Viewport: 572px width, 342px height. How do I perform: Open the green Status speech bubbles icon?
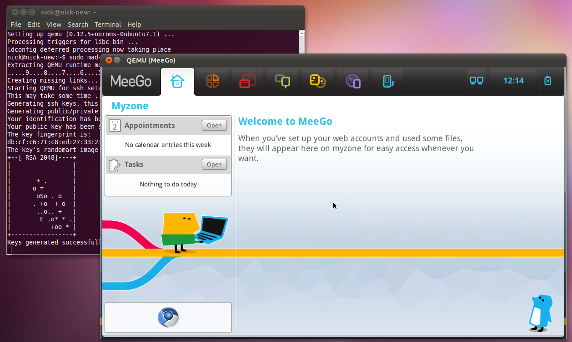282,81
